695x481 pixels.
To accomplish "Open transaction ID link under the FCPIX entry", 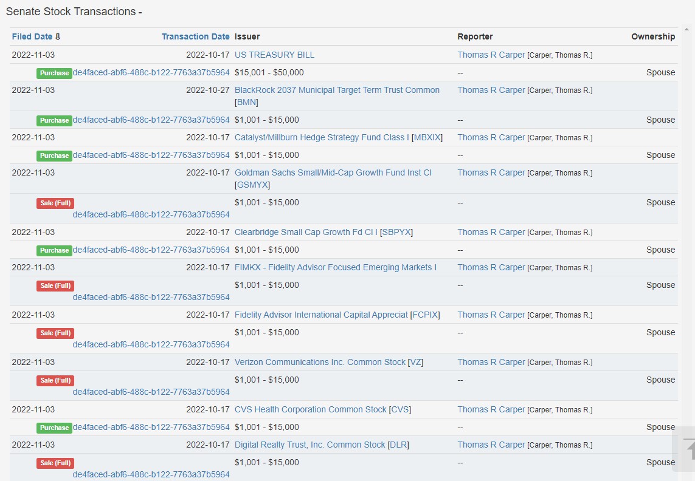I will pos(151,344).
